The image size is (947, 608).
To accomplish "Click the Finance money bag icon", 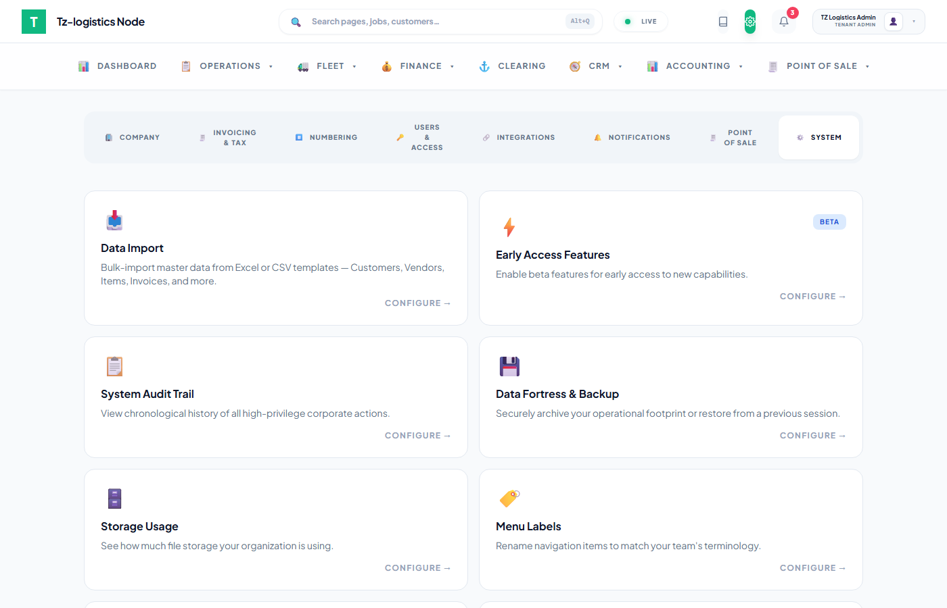I will tap(386, 66).
